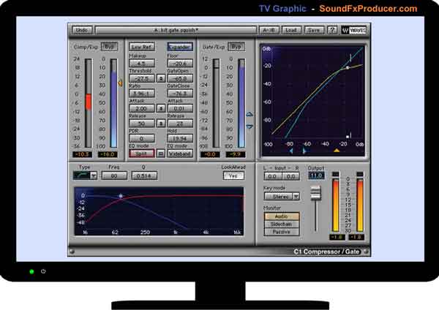Select the compressor Attack value 2.00

point(142,108)
